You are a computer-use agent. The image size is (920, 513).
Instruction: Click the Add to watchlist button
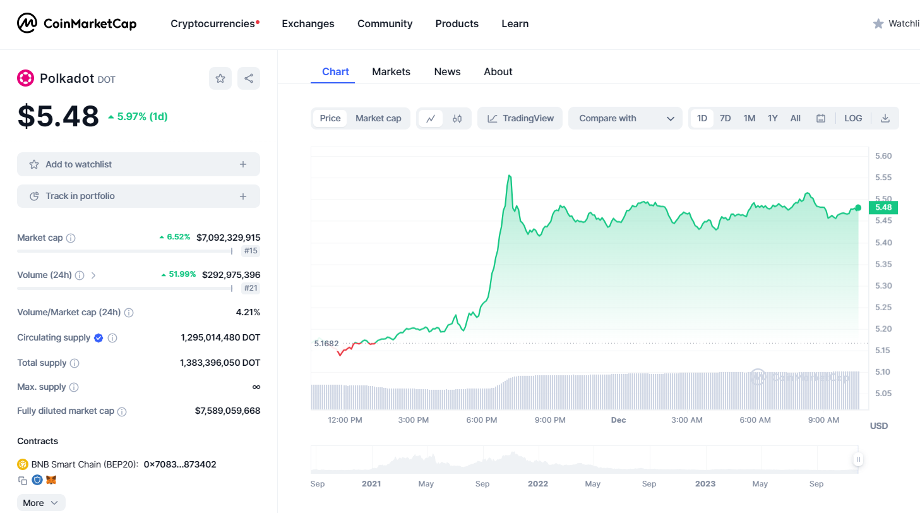point(138,164)
